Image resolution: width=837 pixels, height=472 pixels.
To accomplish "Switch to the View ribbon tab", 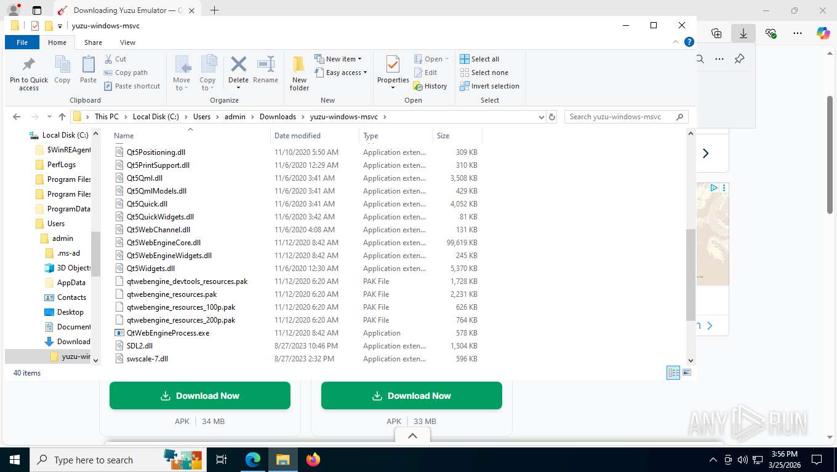I will 127,42.
